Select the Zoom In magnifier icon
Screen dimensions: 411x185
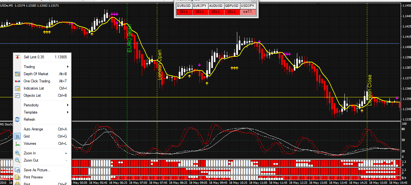point(18,153)
